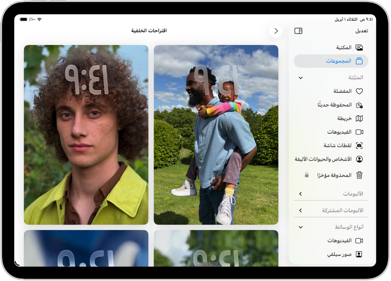Open المفضلة favorites list

tap(331, 91)
